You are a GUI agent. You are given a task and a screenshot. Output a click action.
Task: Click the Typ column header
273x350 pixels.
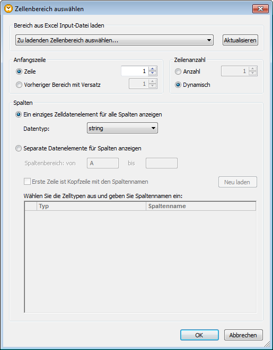(91, 206)
